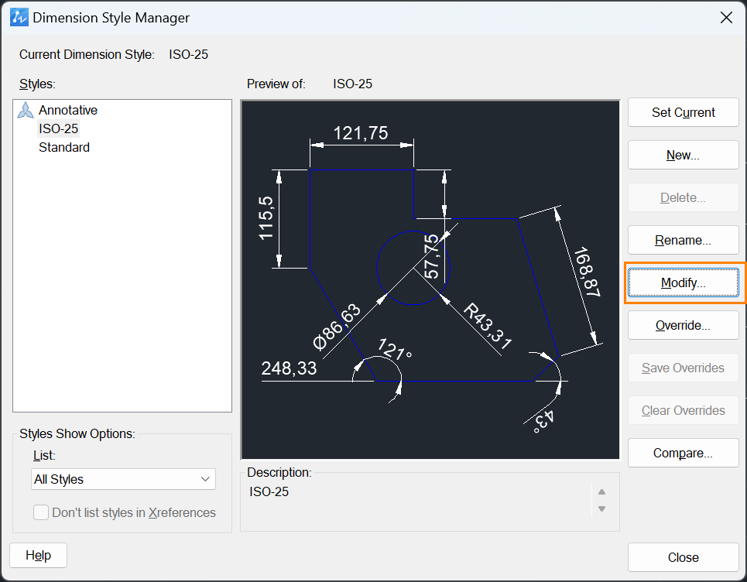747x582 pixels.
Task: Click the description up arrow
Action: coord(601,492)
